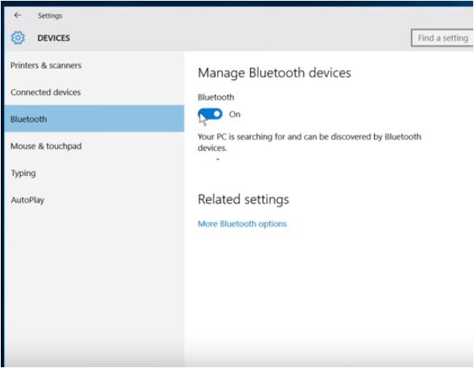Focus the Find a setting search box
The image size is (474, 368).
point(443,38)
